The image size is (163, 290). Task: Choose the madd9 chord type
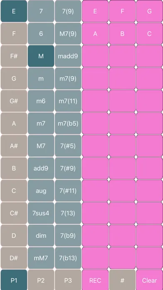tap(68, 56)
